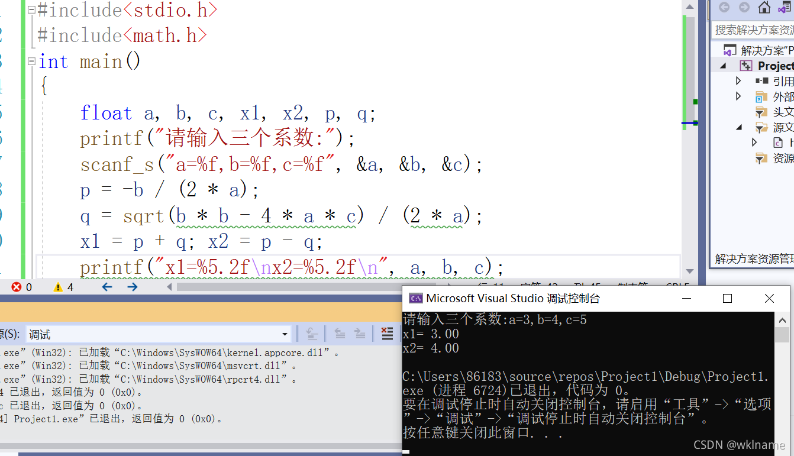794x456 pixels.
Task: Click the C source file icon in tree
Action: coord(778,143)
